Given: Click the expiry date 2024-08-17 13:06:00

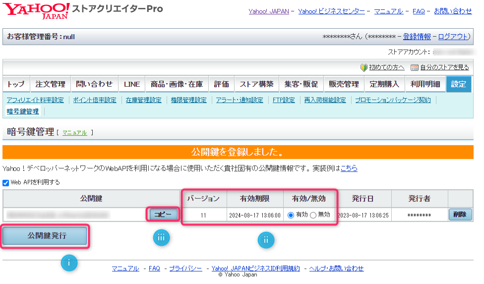Looking at the screenshot, I should click(255, 215).
